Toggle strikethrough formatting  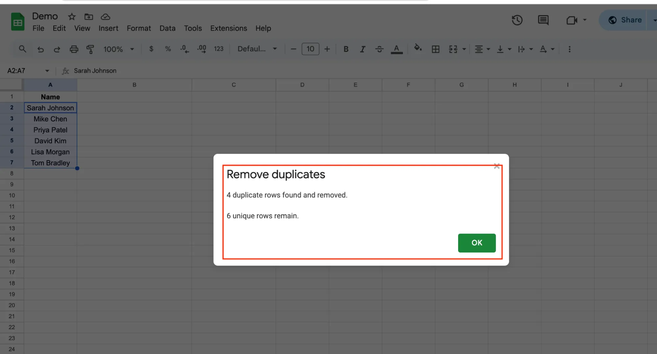379,49
